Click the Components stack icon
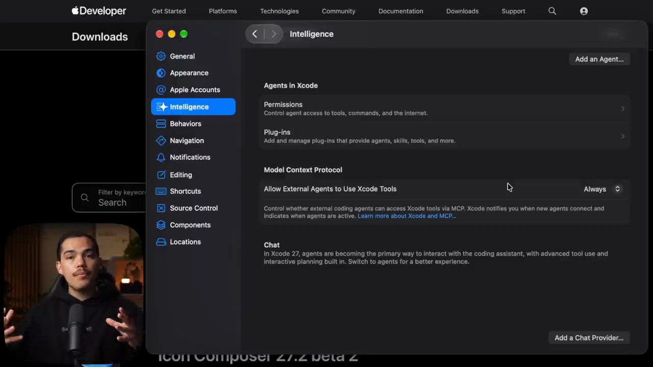Image resolution: width=653 pixels, height=367 pixels. (161, 225)
